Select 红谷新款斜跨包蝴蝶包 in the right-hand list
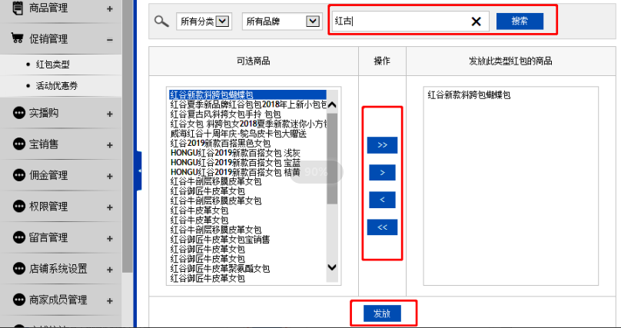Image resolution: width=621 pixels, height=328 pixels. (x=470, y=95)
